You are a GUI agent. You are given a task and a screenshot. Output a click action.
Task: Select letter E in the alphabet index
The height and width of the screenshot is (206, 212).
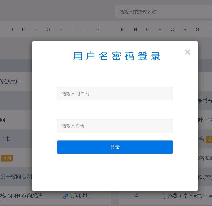23,29
